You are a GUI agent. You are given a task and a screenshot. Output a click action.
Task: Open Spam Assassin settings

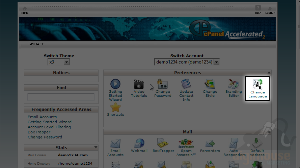[x=186, y=148]
